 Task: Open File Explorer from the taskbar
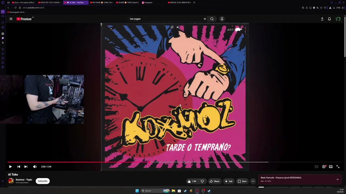pyautogui.click(x=173, y=191)
